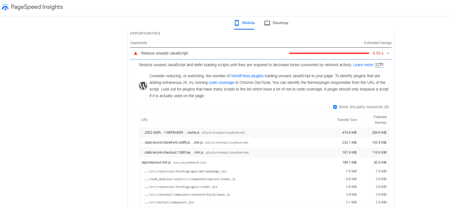Click the Estimated Savings header

378,43
